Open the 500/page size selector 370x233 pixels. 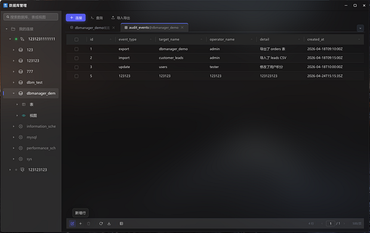click(x=357, y=223)
